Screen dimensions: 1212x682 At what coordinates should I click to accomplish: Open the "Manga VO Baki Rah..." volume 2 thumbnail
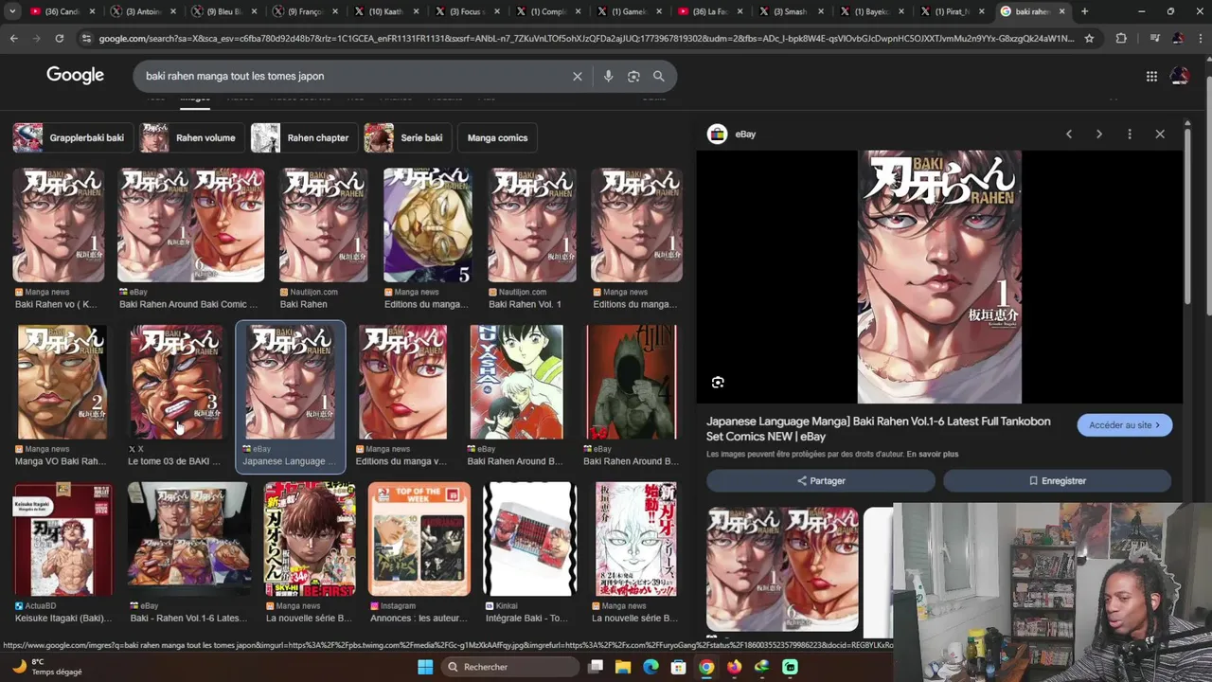tap(62, 382)
